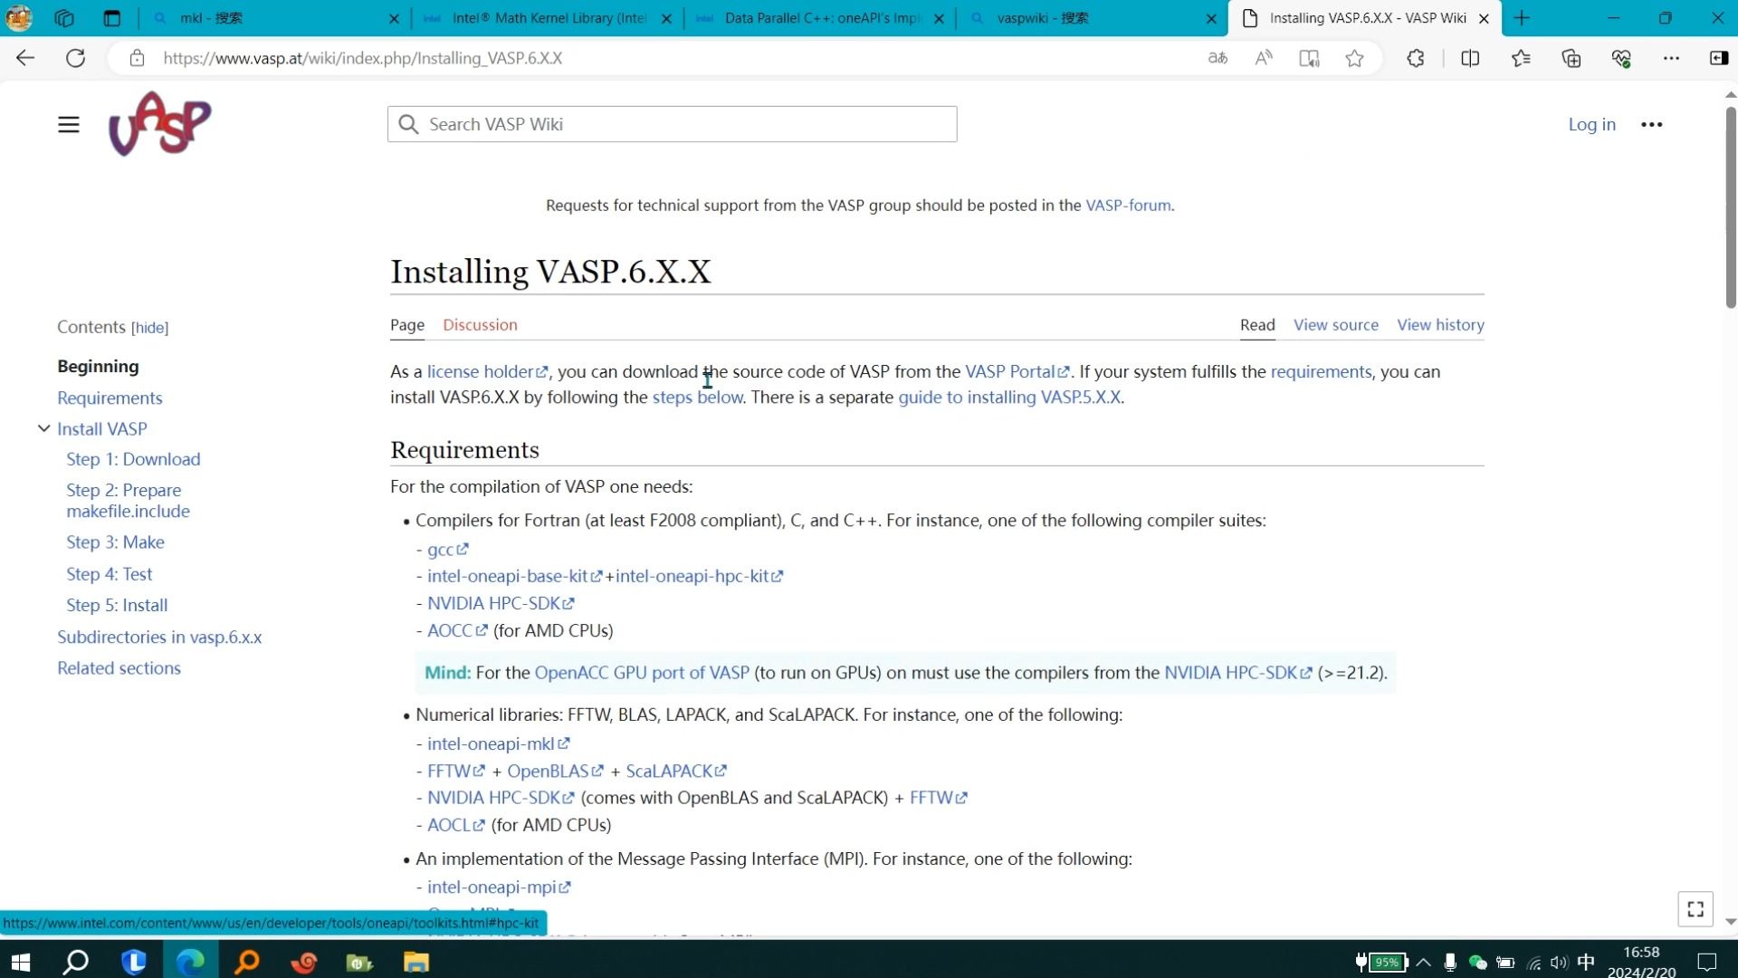View site information lock icon
1738x978 pixels.
[x=137, y=58]
